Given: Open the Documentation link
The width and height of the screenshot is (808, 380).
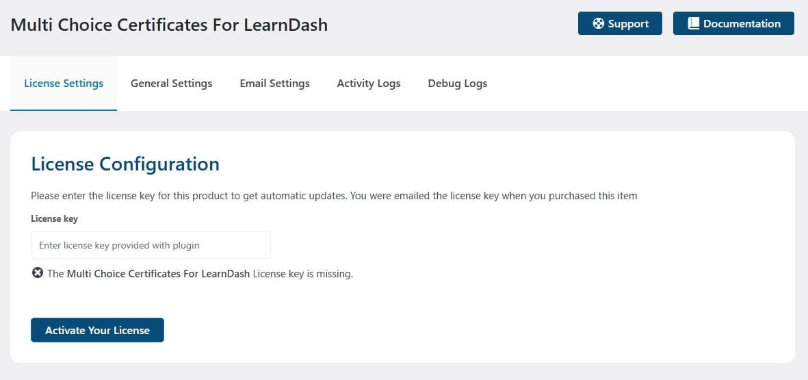Looking at the screenshot, I should 733,24.
